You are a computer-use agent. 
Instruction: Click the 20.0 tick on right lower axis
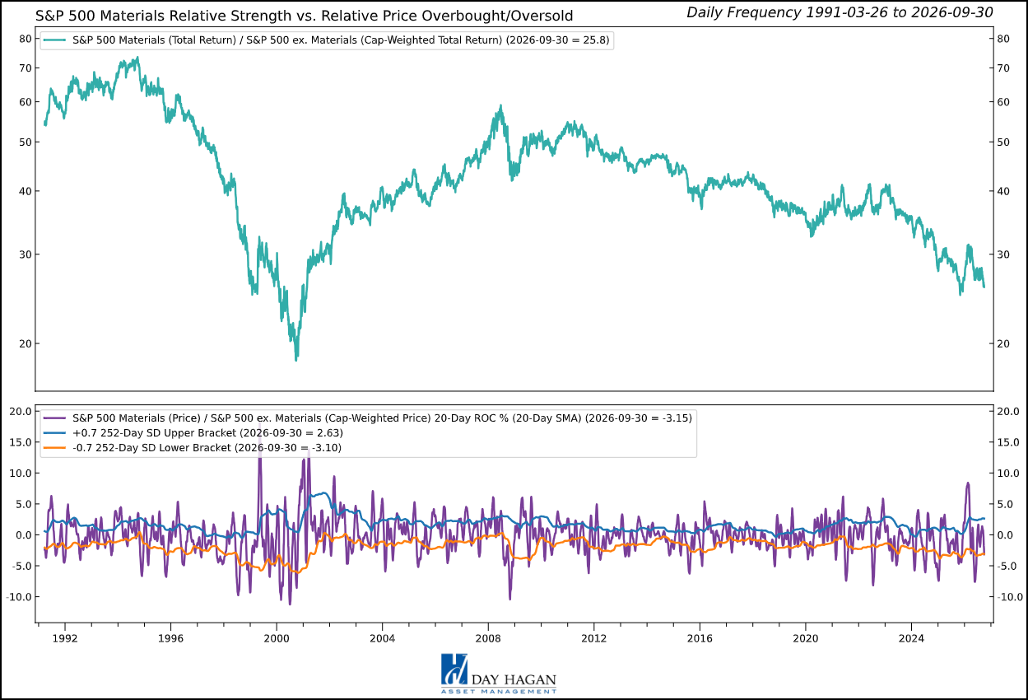[x=1008, y=412]
